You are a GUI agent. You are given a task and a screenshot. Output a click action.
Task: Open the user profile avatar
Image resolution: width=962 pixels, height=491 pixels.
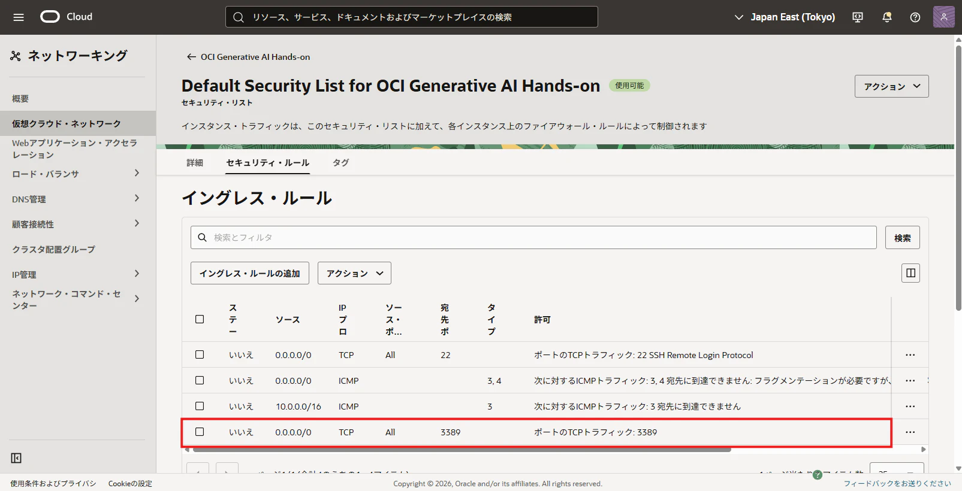943,17
